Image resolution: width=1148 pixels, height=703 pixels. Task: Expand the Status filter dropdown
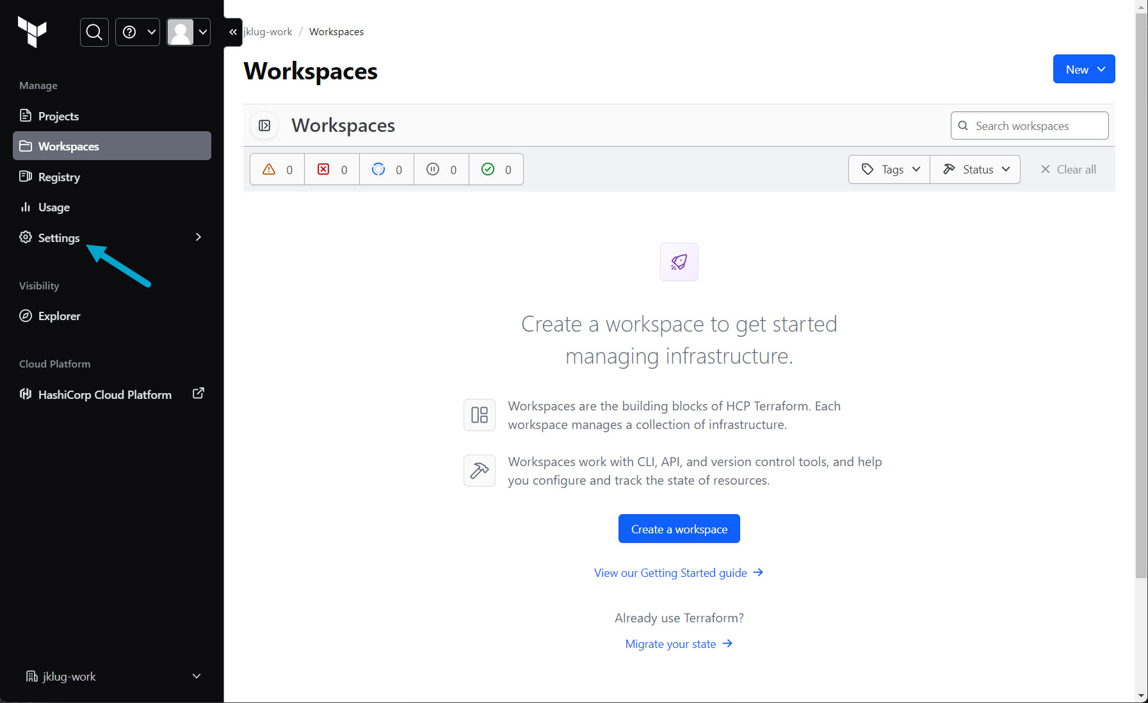pos(976,170)
